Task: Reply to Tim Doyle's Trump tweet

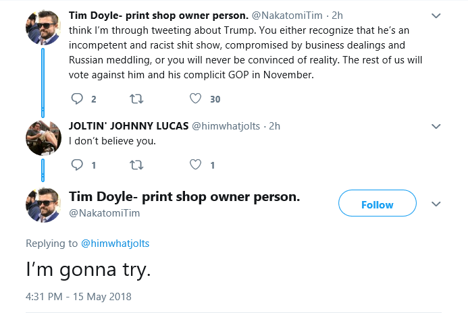Action: [77, 98]
